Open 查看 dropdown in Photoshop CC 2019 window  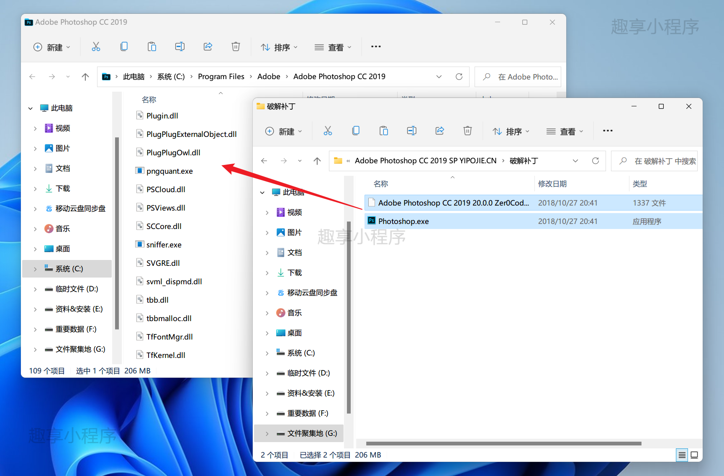click(x=333, y=47)
